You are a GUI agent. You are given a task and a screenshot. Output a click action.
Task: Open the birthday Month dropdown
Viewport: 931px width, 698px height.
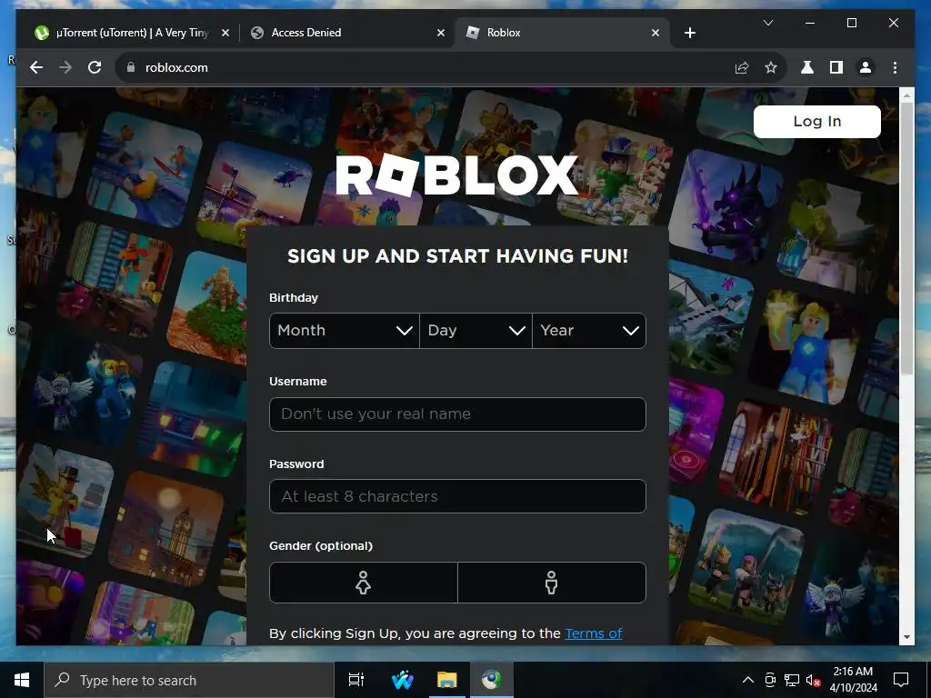[345, 331]
